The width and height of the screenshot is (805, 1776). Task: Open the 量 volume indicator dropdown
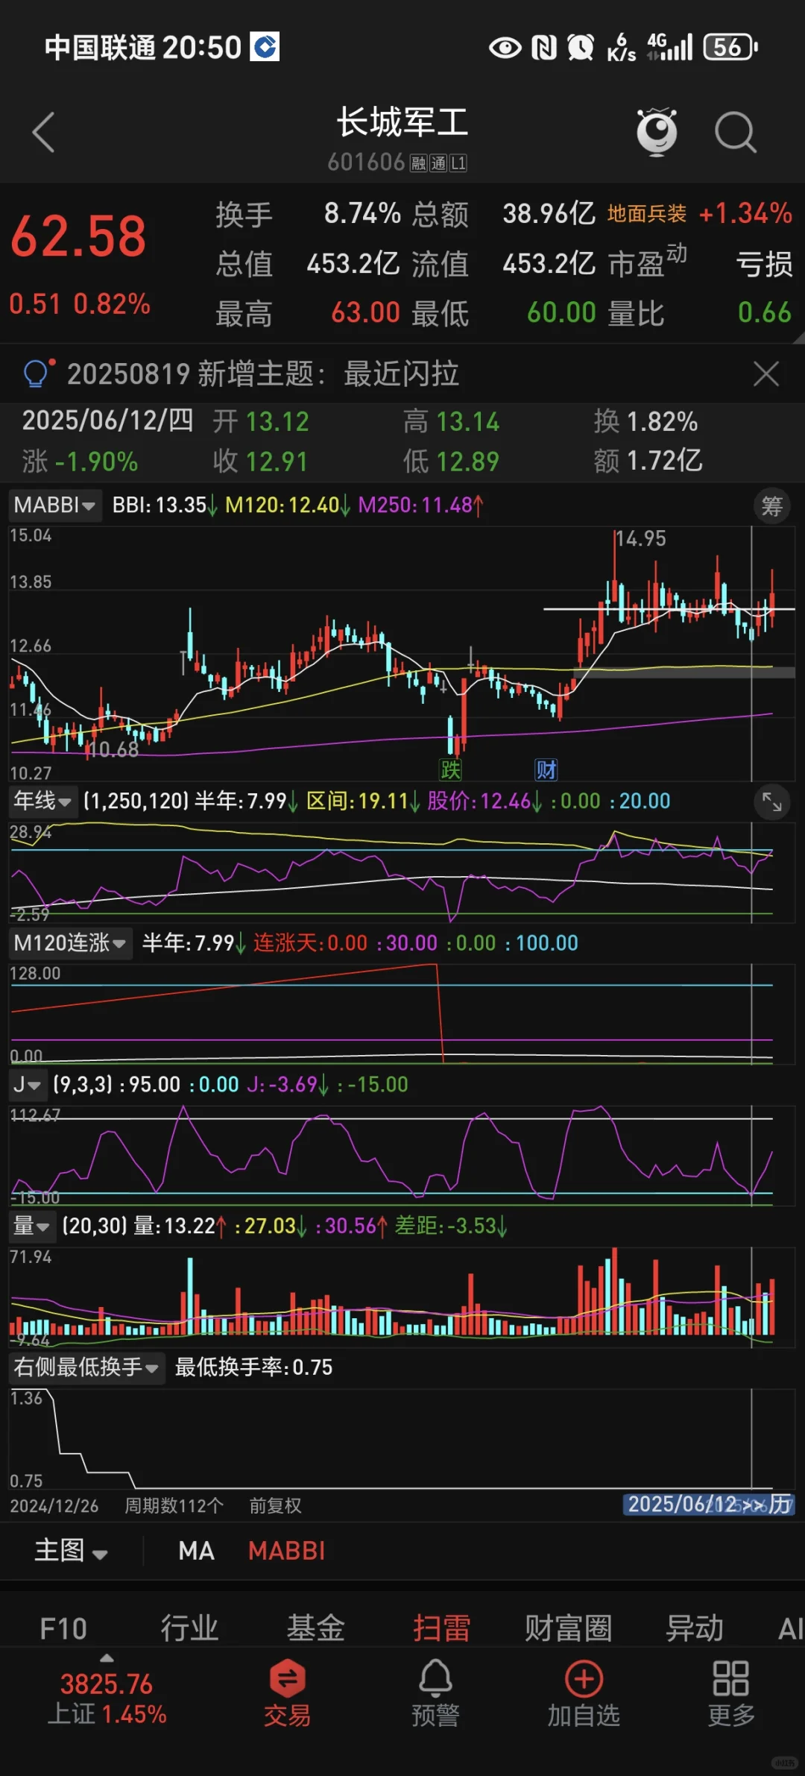tap(31, 1226)
